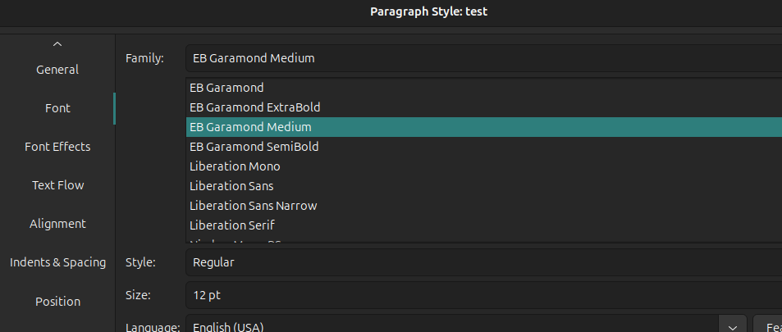782x332 pixels.
Task: Switch to the Alignment tab
Action: coord(57,224)
